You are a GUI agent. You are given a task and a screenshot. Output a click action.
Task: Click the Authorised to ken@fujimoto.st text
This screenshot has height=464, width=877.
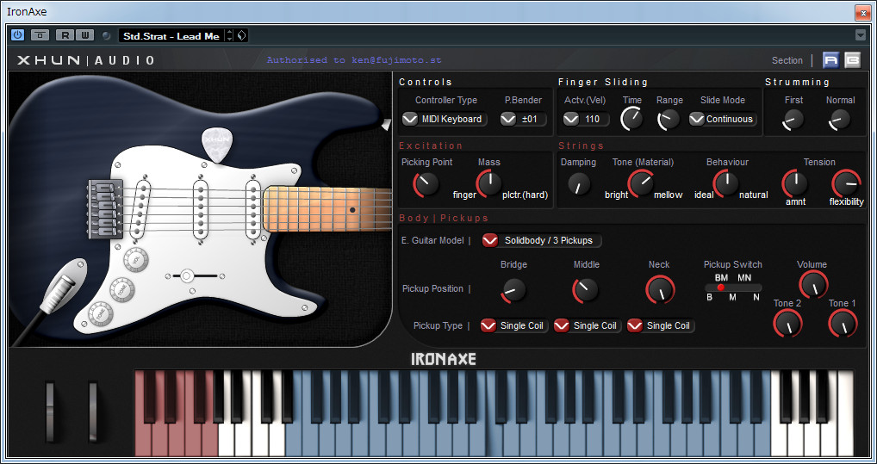[x=354, y=59]
